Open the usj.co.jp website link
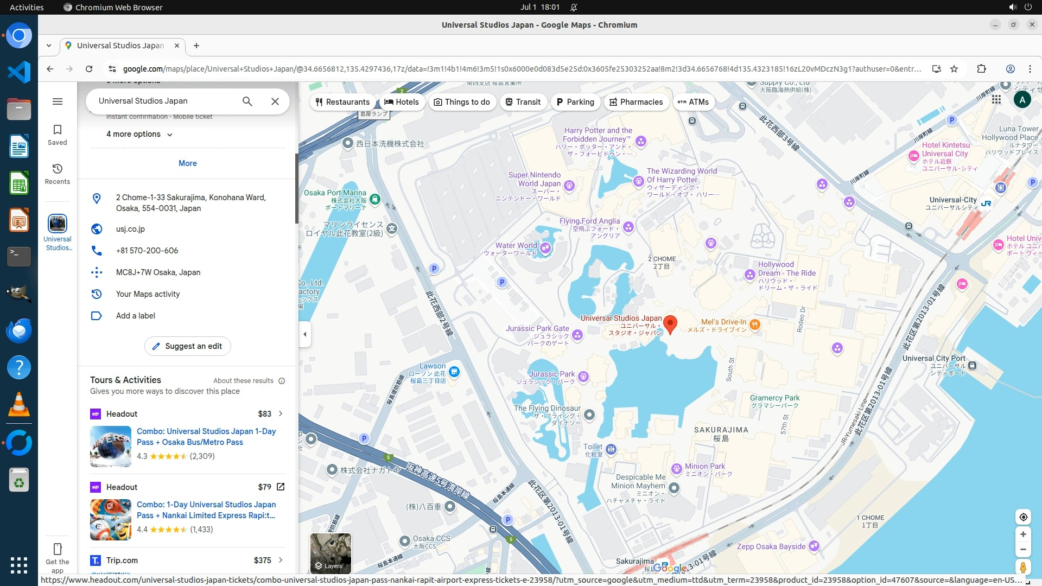The height and width of the screenshot is (586, 1042). click(x=130, y=229)
